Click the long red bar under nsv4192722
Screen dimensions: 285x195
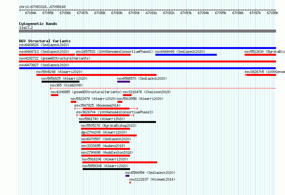point(147,61)
